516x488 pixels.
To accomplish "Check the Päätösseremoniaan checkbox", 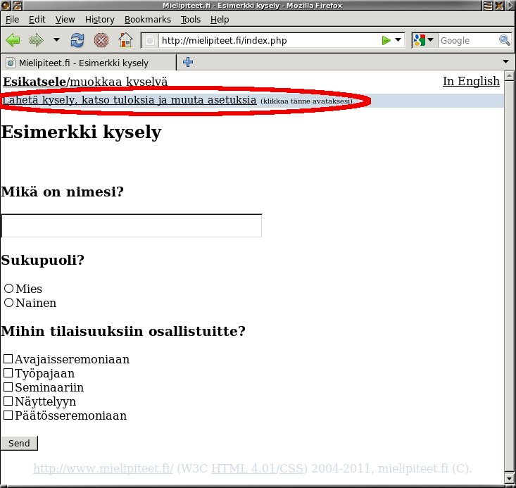I will [x=8, y=415].
